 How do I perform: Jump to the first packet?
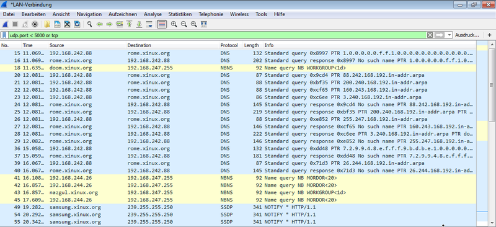point(129,24)
